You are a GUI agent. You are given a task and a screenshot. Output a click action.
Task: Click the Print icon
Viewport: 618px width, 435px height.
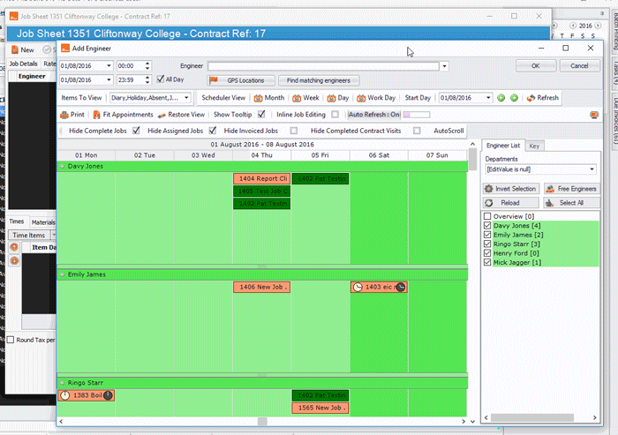[x=64, y=115]
